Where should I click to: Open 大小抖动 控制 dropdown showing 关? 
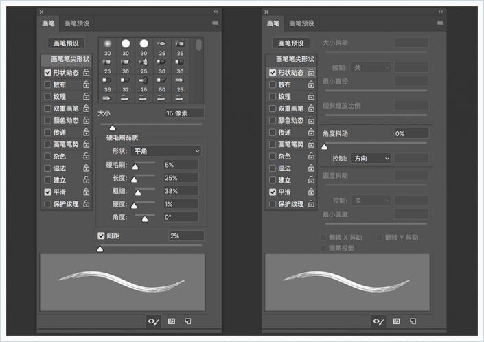(x=371, y=67)
